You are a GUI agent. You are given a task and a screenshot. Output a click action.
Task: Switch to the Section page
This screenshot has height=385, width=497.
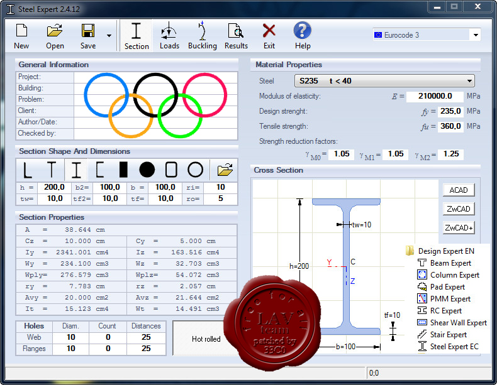coord(137,36)
